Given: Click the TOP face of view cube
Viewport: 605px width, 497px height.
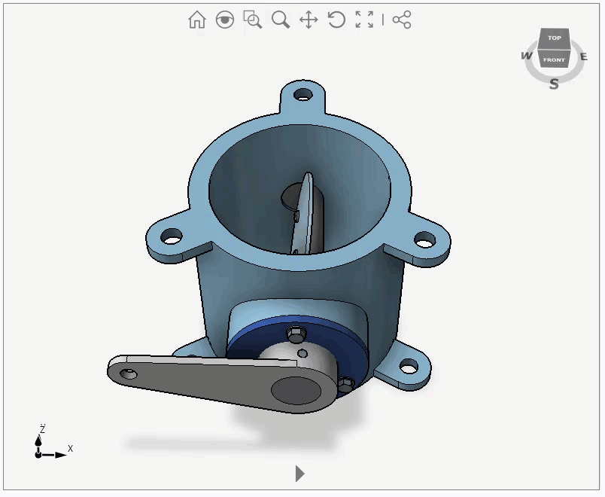Looking at the screenshot, I should click(555, 38).
